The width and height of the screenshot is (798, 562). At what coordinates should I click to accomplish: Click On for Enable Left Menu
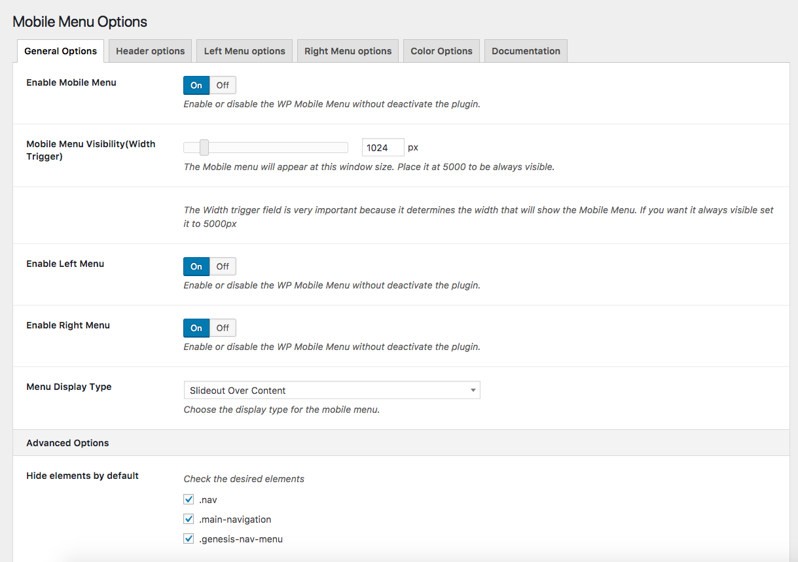(196, 266)
